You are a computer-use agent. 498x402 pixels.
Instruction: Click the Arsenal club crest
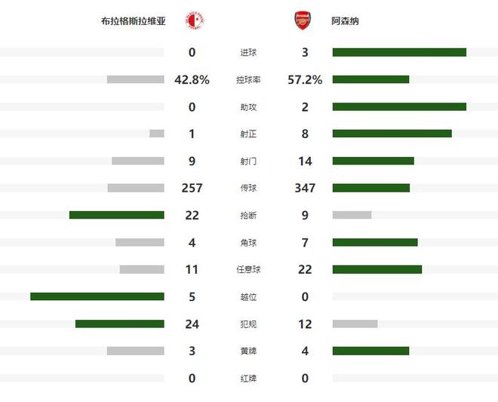(302, 21)
